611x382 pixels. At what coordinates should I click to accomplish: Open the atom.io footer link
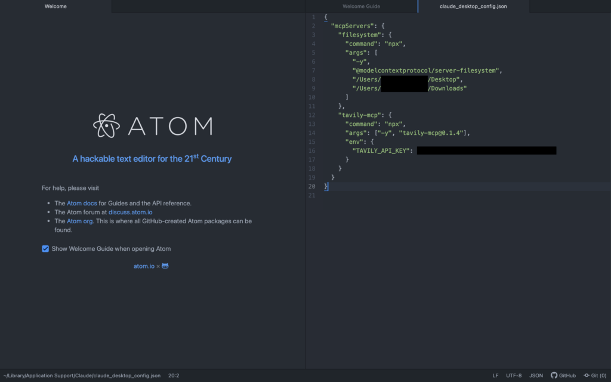pos(144,266)
